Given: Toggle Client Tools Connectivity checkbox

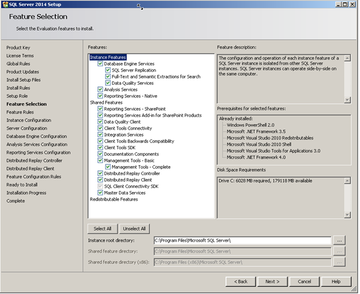Looking at the screenshot, I should [100, 128].
